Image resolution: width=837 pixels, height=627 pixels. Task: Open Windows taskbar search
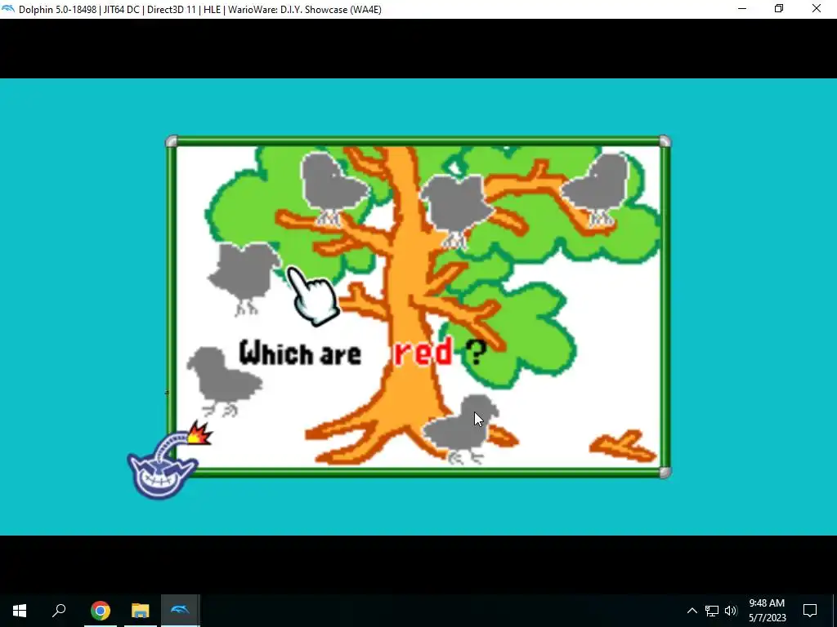pos(59,611)
